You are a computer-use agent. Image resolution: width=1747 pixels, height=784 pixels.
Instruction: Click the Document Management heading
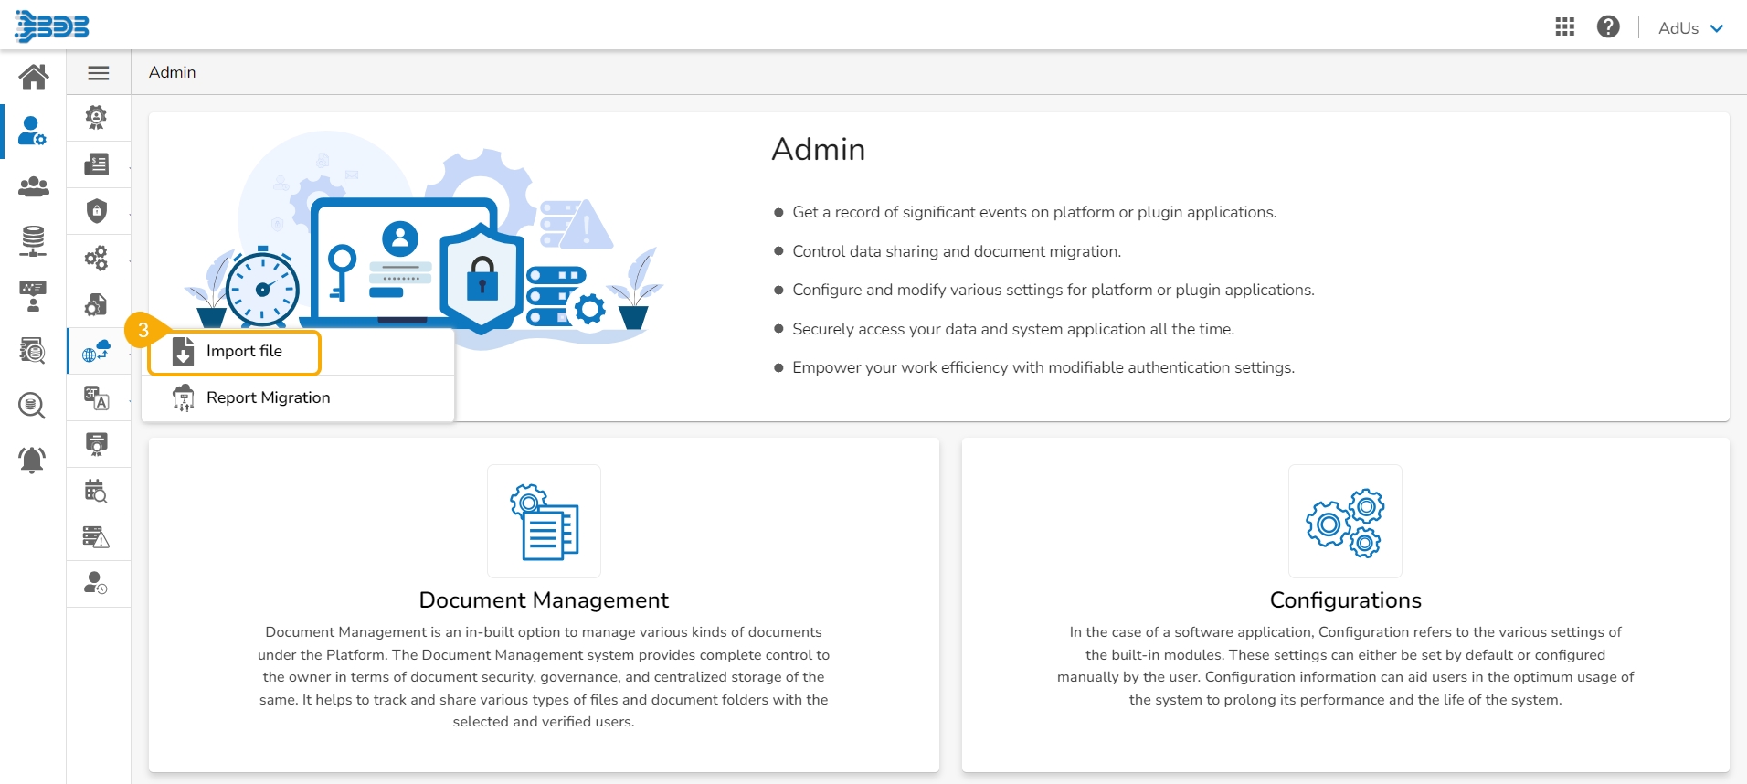[544, 600]
